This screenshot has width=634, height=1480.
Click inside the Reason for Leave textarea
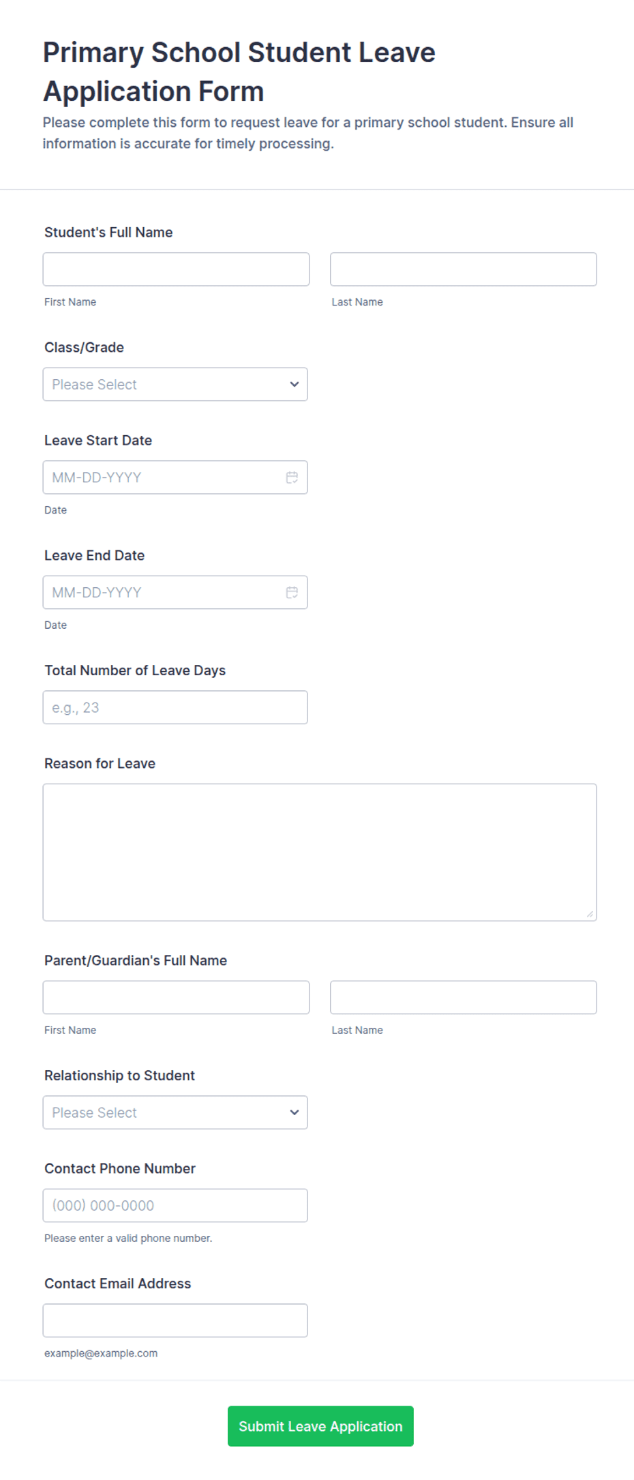click(320, 853)
